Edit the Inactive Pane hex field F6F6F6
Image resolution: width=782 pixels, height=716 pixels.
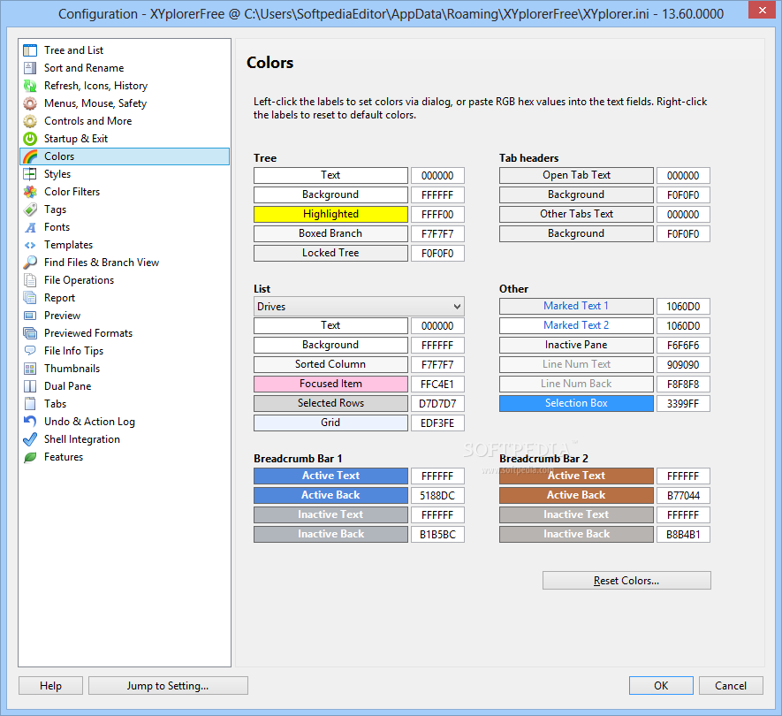pyautogui.click(x=683, y=346)
